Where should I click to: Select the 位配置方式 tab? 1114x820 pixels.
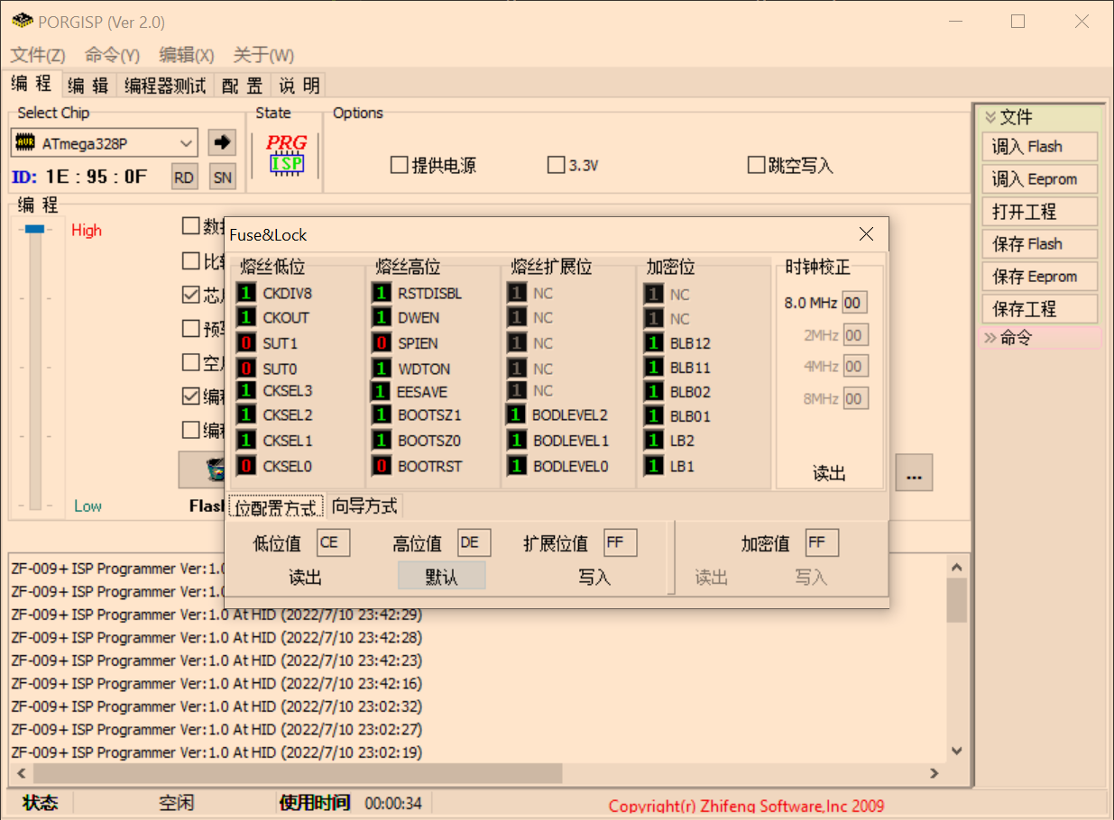275,506
